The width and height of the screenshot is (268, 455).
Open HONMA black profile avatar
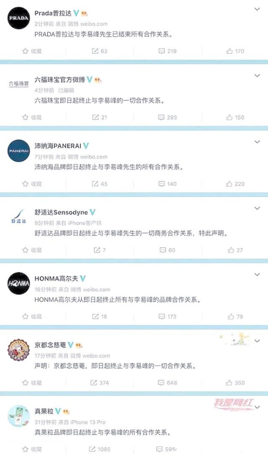tap(18, 283)
